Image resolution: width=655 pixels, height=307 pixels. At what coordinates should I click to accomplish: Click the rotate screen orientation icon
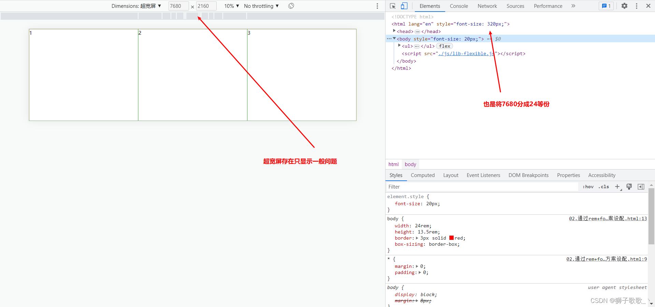[291, 6]
